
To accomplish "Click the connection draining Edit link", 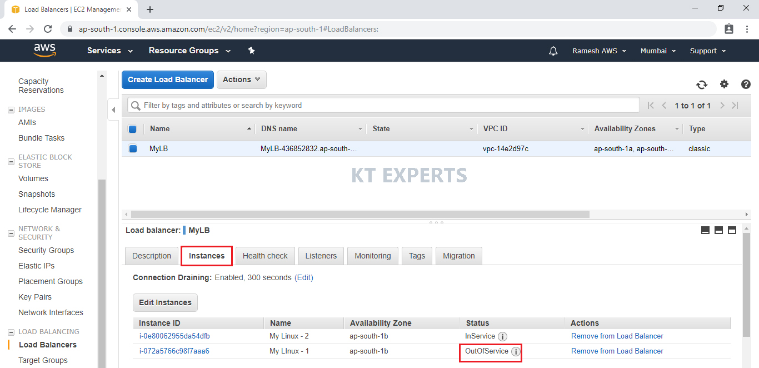I will pos(304,277).
